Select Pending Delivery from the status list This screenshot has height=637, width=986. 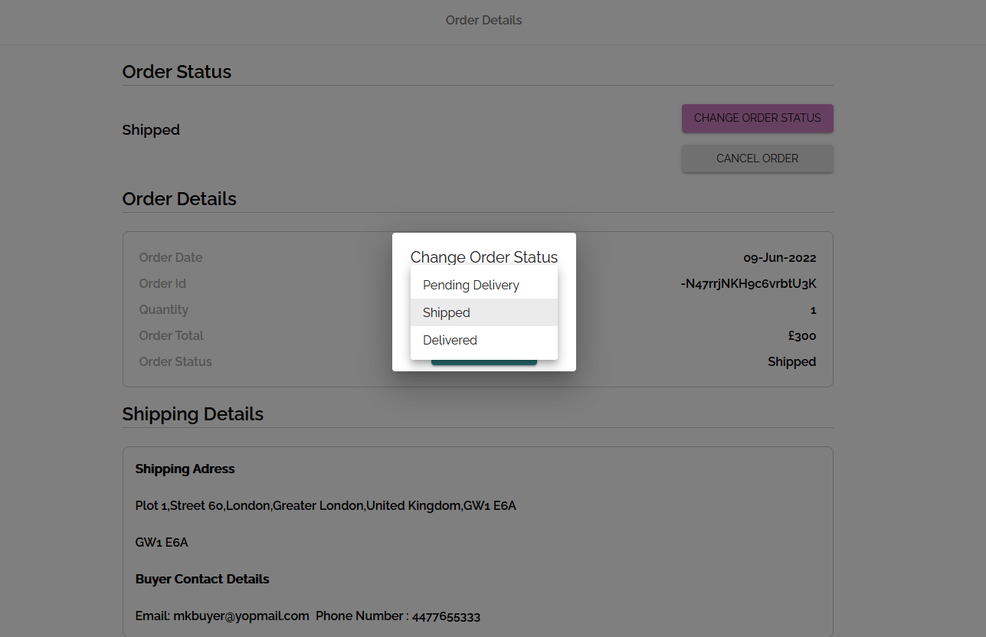point(471,285)
